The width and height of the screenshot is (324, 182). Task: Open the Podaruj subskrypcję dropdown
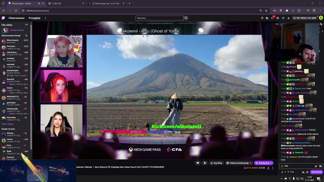pos(239,163)
